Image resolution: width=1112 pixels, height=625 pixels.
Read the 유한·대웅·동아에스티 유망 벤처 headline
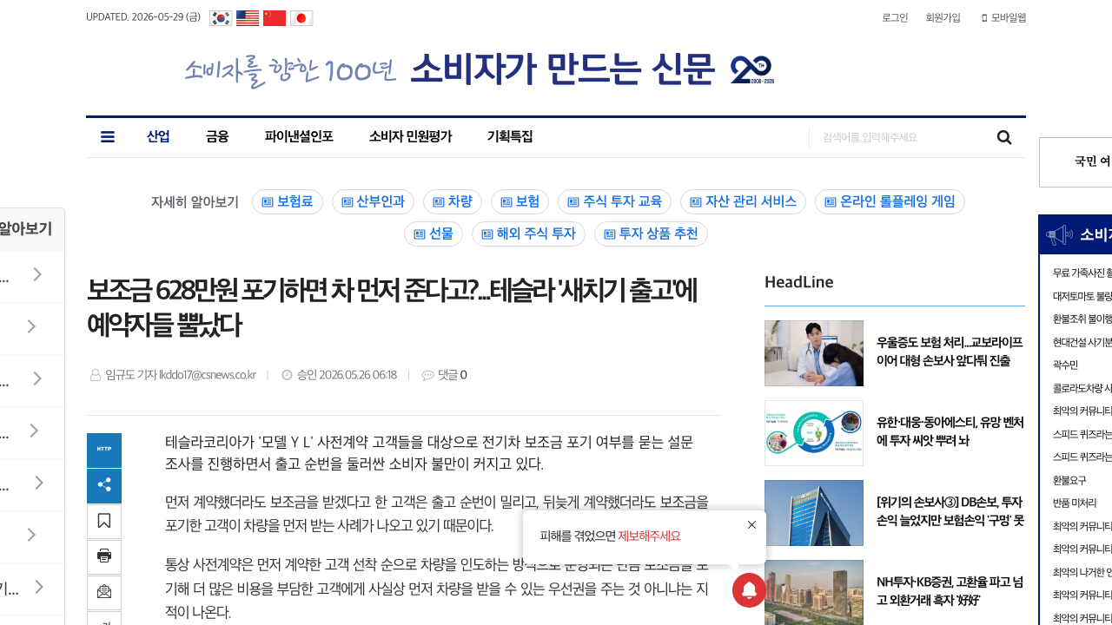[x=950, y=431]
